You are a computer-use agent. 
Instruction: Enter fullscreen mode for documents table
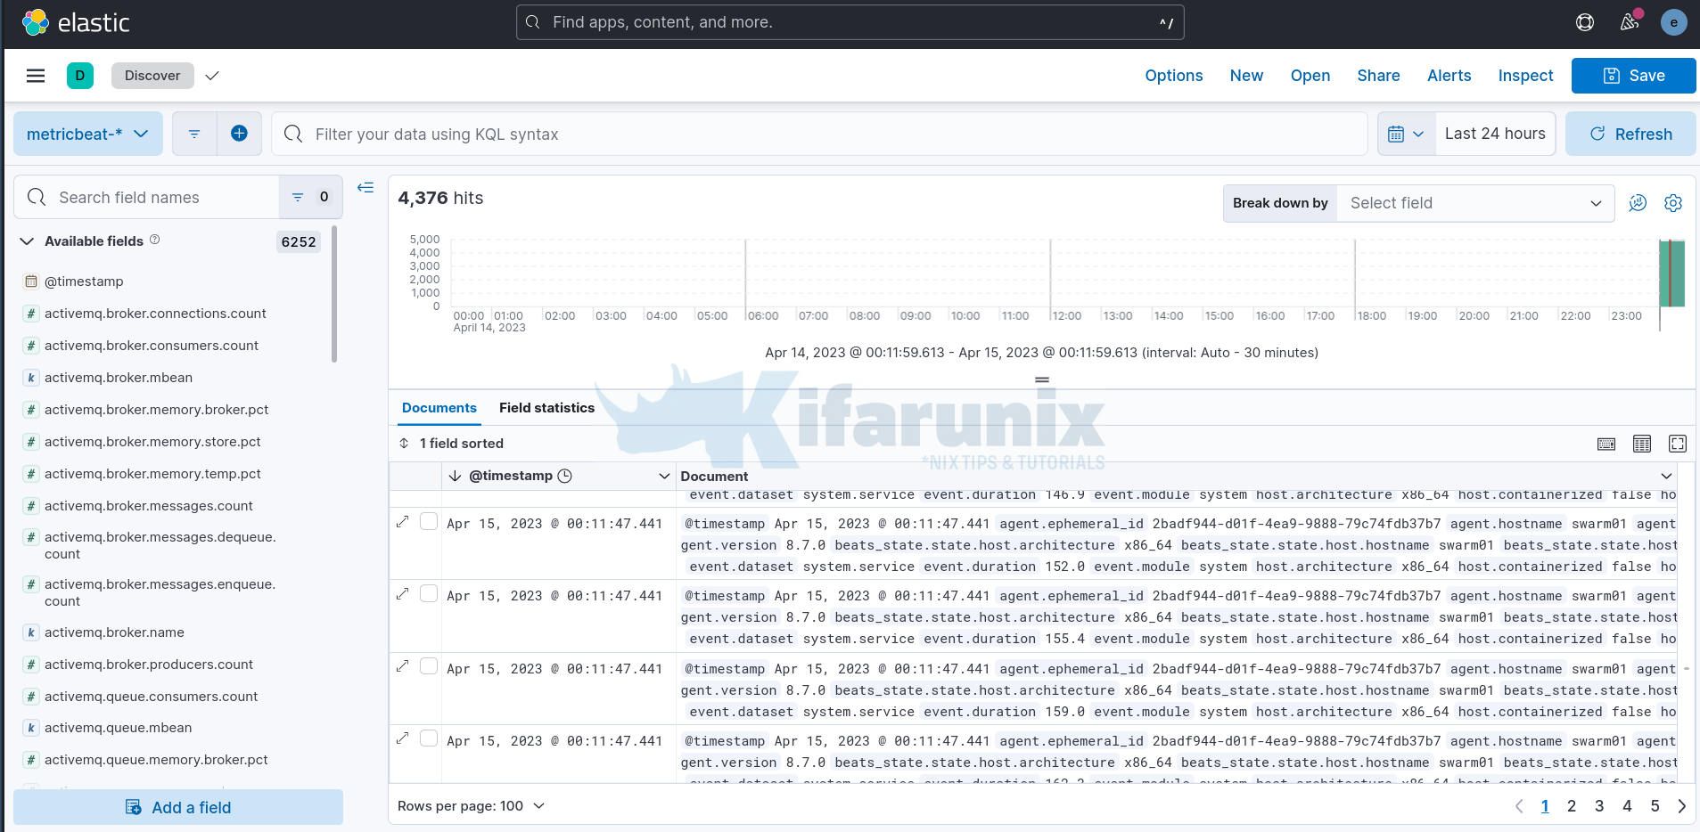(1678, 444)
